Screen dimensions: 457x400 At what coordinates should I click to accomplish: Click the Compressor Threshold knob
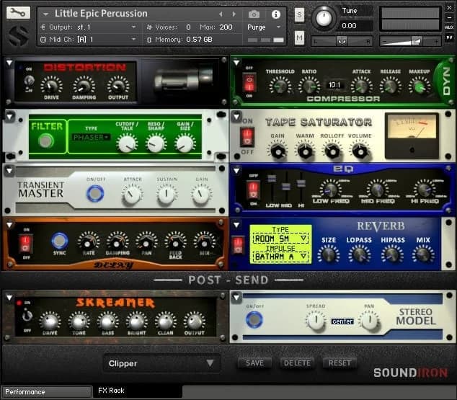click(280, 86)
